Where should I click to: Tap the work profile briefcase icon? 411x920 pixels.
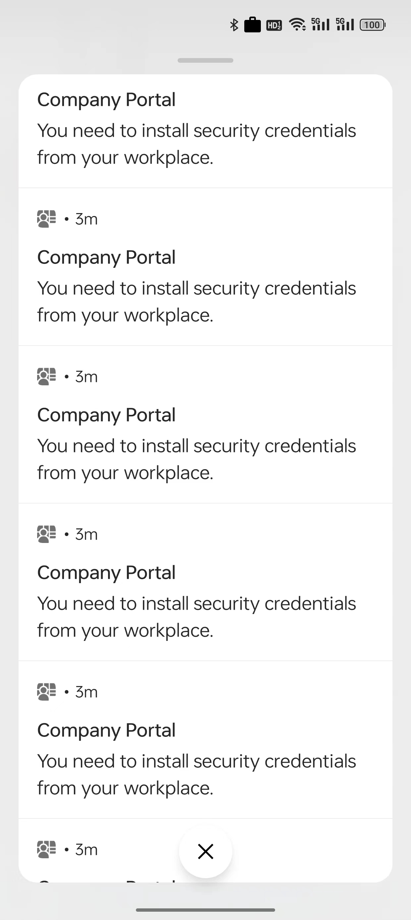tap(252, 25)
